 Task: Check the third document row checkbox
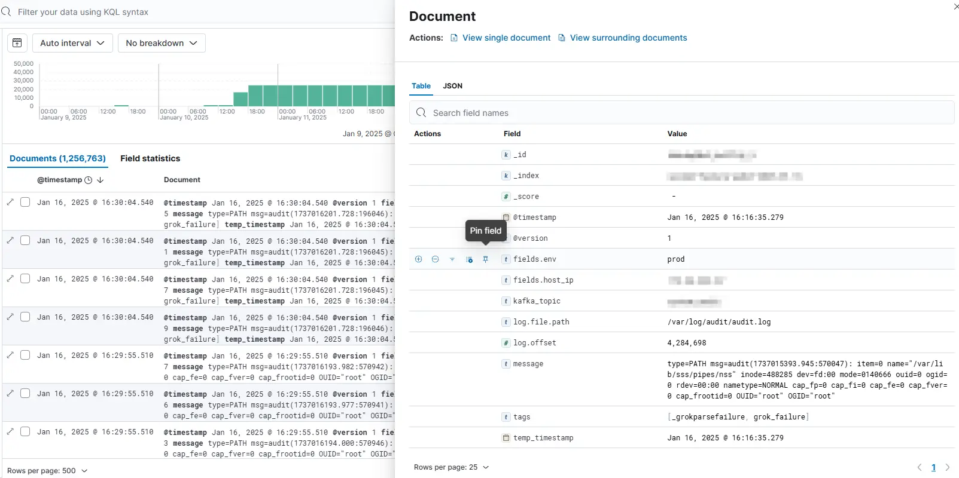click(25, 279)
